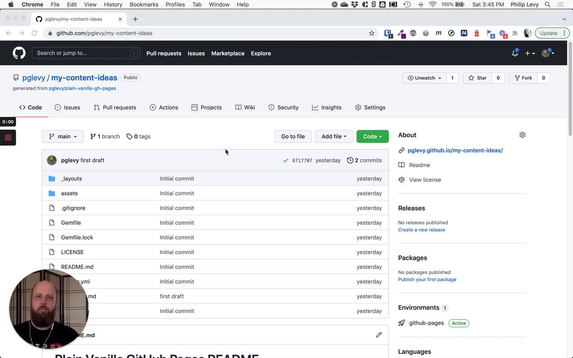This screenshot has width=573, height=358.
Task: Open the Unwatch dropdown
Action: click(x=424, y=78)
